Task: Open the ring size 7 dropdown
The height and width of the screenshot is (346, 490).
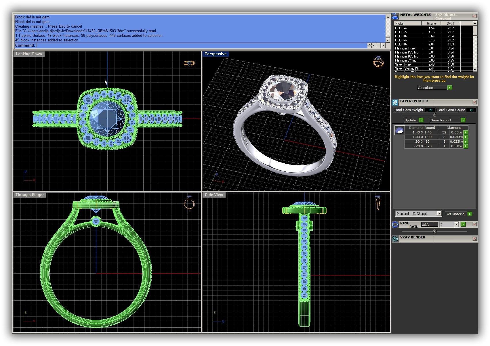Action: click(x=456, y=225)
